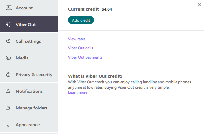Switch to Call settings section
Viewport: 204px width, 134px height.
[x=28, y=41]
